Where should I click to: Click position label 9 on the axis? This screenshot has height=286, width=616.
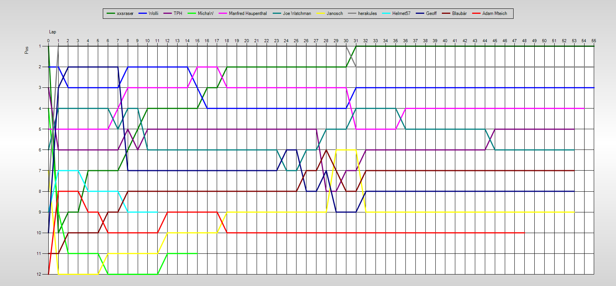40,212
